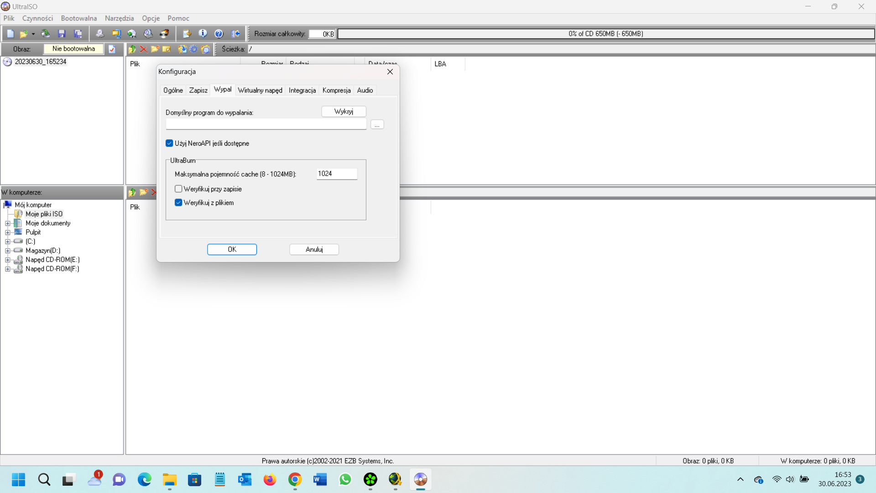Click the Exit door-arrow toolbar icon
This screenshot has width=876, height=493.
(235, 34)
